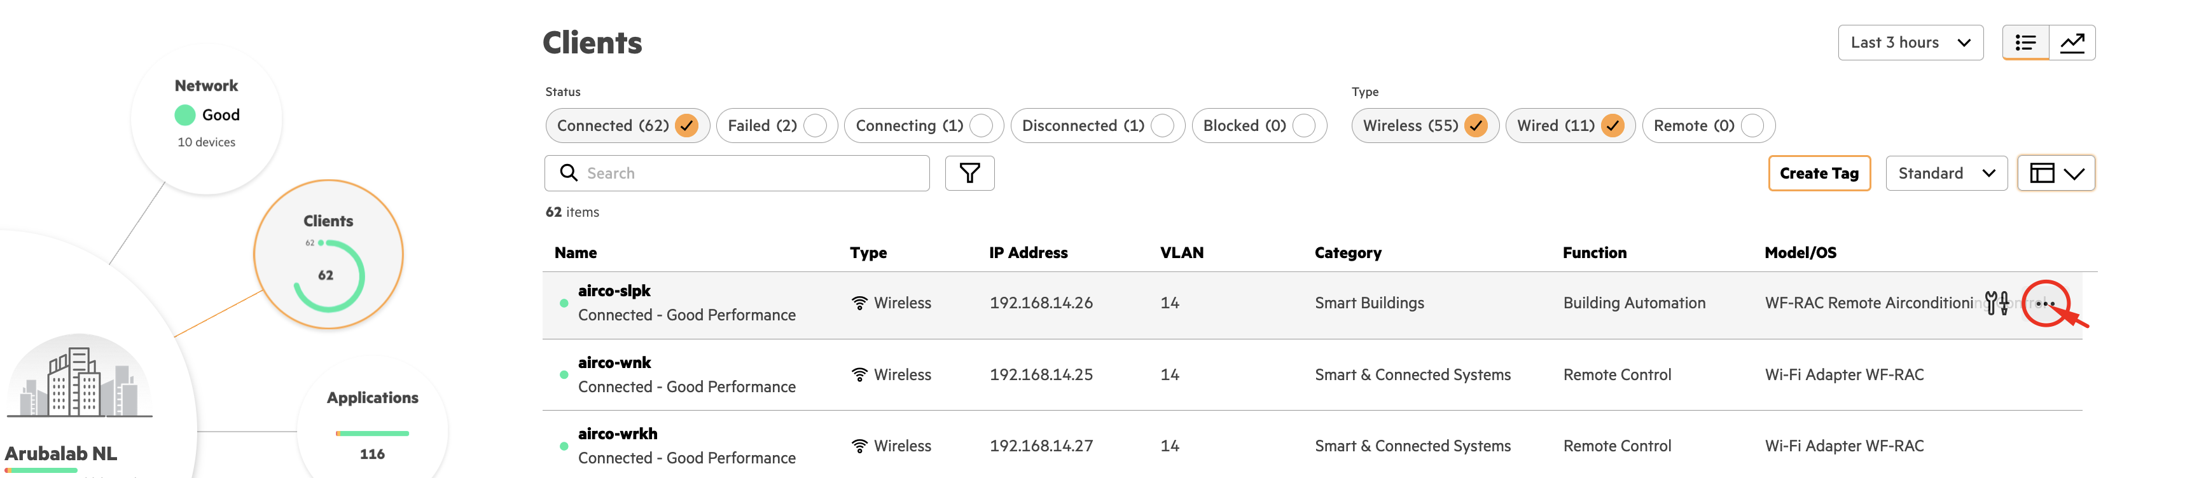Enable the Disconnected (1) status filter

point(1162,126)
